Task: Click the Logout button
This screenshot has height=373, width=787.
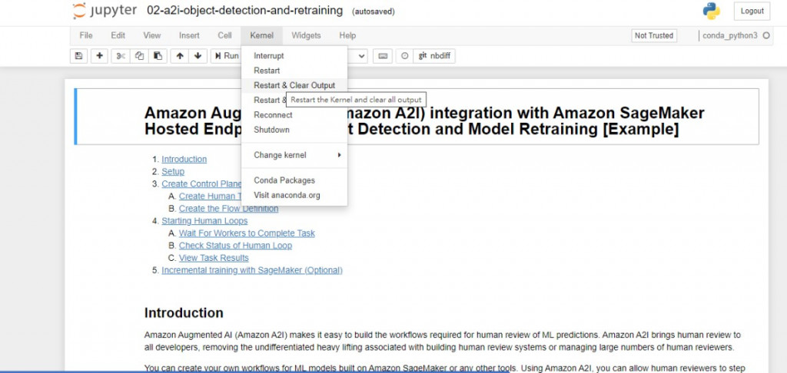Action: 752,11
